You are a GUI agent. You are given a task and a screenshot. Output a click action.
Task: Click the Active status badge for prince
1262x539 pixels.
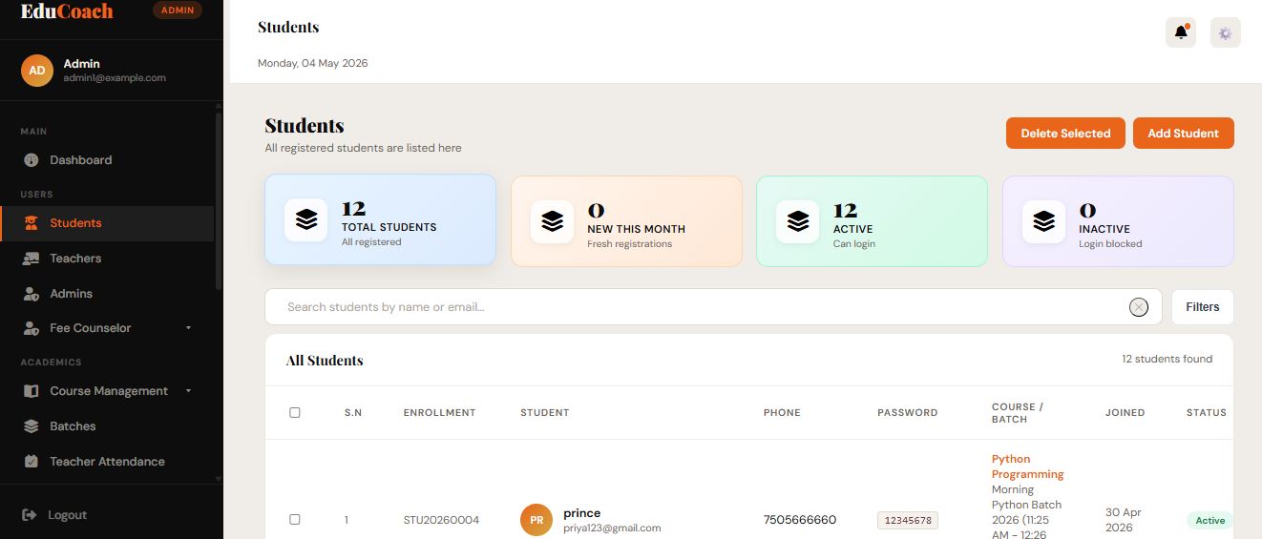(x=1210, y=521)
